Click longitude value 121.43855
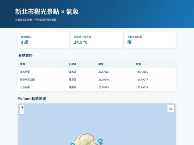Image resolution: width=194 pixels, height=145 pixels. pyautogui.click(x=142, y=72)
